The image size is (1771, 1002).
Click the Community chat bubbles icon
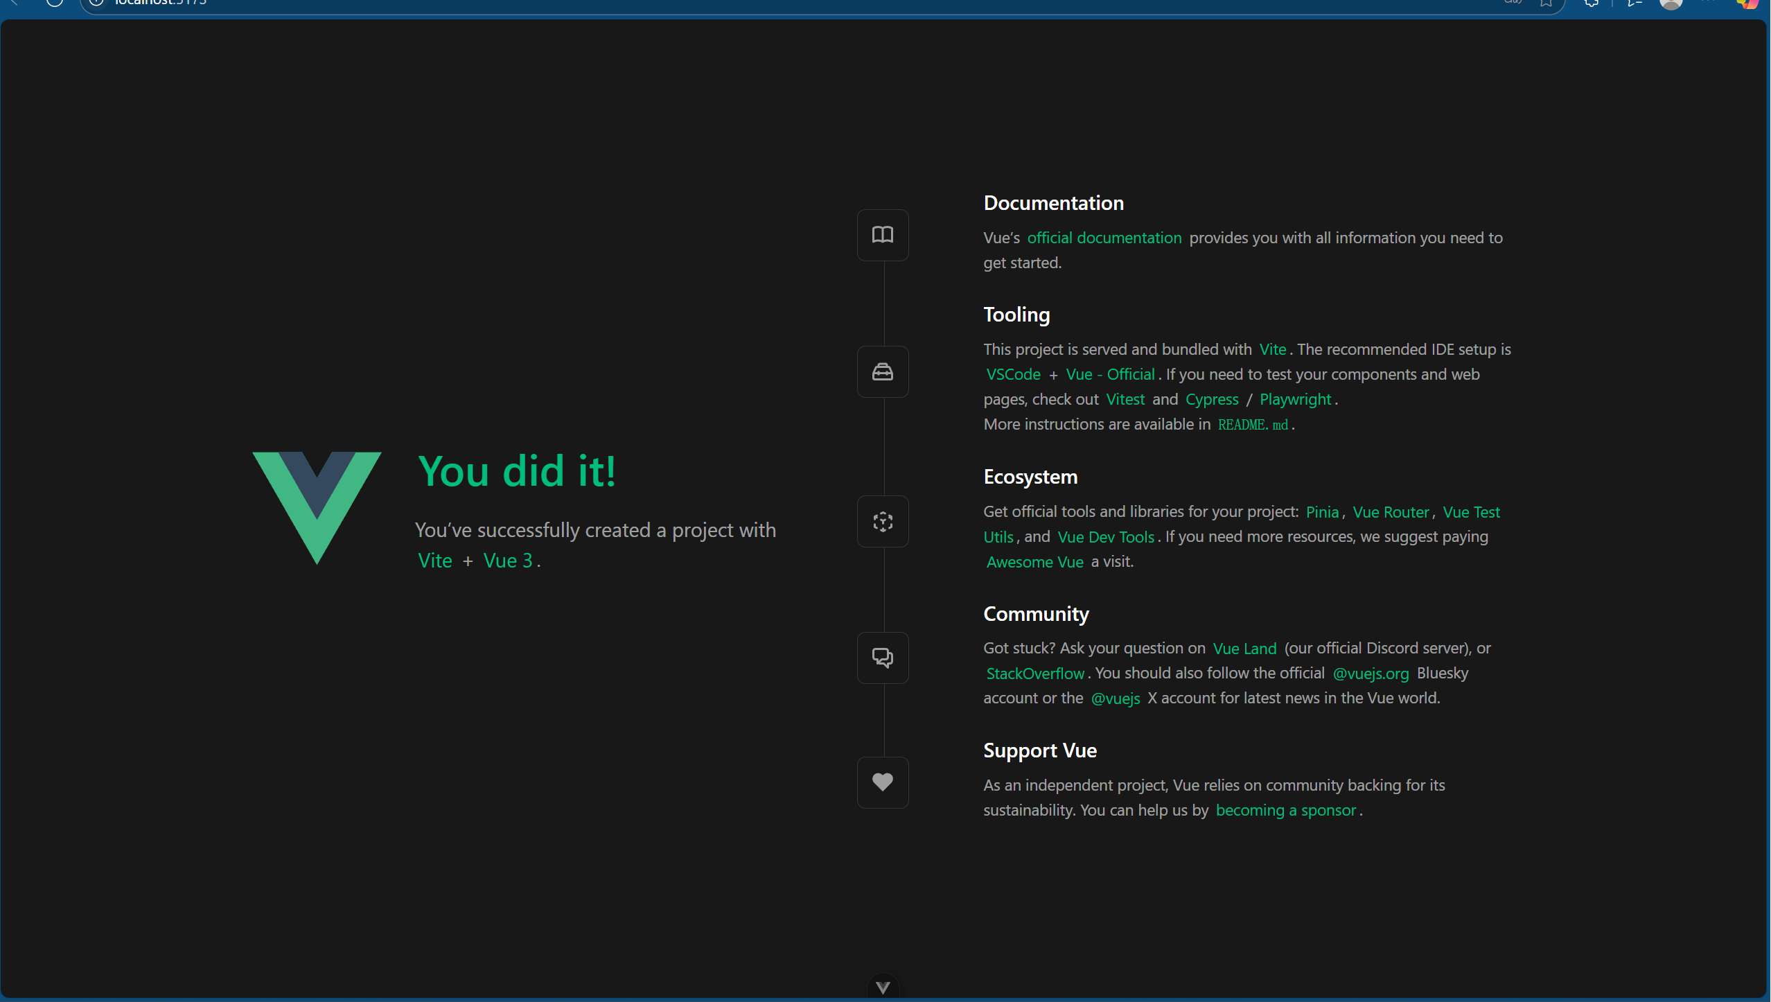(882, 658)
